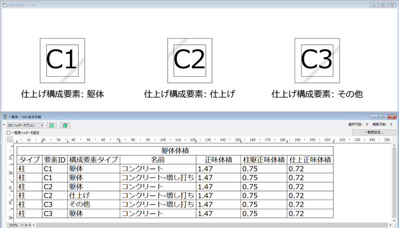Click the label 仕上げ構成要素: 仕上げ

pyautogui.click(x=190, y=94)
